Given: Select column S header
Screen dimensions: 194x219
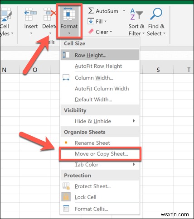Looking at the screenshot, I should point(158,70).
